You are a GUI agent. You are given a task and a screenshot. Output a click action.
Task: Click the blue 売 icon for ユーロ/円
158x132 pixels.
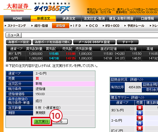tap(140, 123)
